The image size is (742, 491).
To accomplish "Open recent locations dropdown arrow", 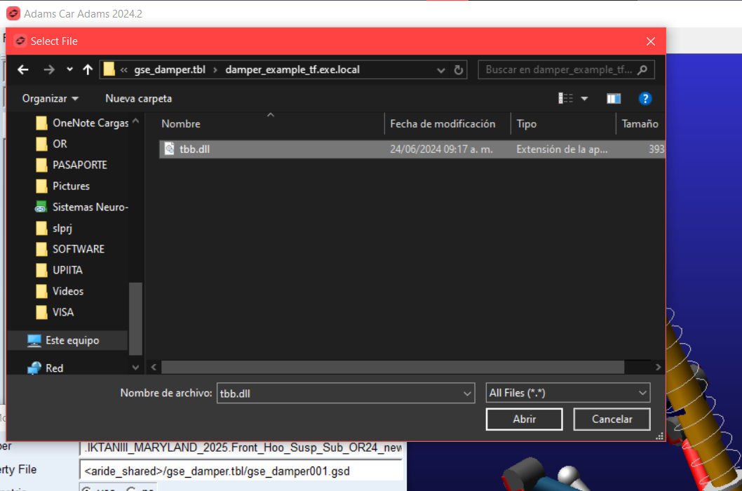I will [69, 69].
